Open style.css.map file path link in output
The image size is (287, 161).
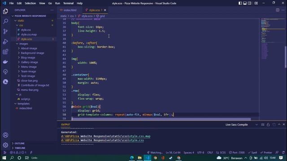point(106,136)
